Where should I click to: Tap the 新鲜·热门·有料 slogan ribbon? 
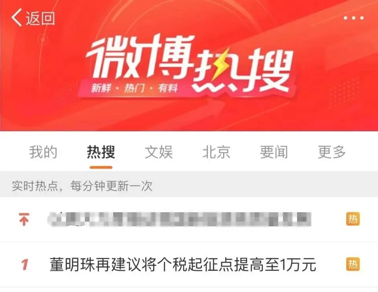[x=134, y=88]
